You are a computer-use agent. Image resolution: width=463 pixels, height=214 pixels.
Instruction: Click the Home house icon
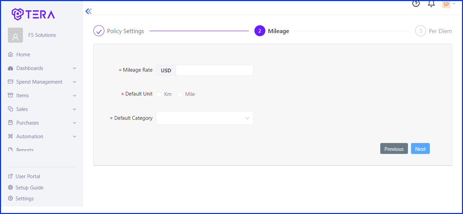click(x=10, y=54)
